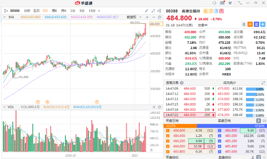Select the 分时 intraday tab
The height and width of the screenshot is (159, 267).
27,11
